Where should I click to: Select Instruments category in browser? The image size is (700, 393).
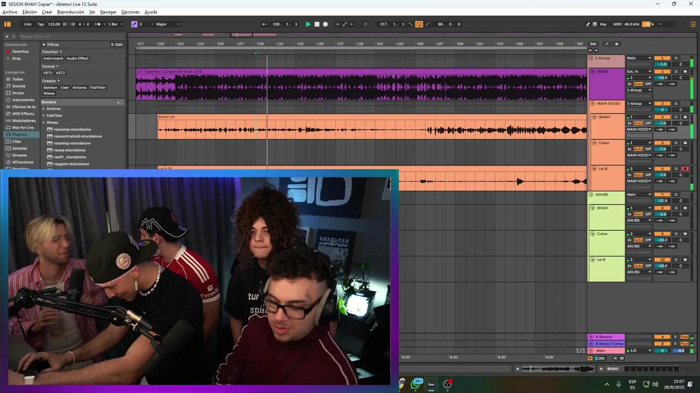(23, 100)
